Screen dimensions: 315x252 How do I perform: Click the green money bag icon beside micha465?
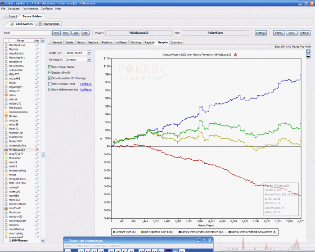coord(6,78)
